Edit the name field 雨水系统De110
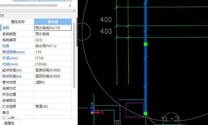 click(53, 28)
